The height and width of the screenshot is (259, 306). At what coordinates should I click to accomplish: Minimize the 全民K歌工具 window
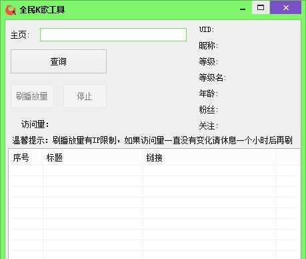point(243,9)
